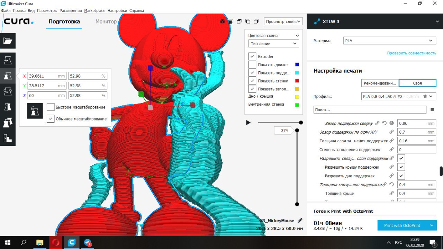The width and height of the screenshot is (443, 249).
Task: Collapse the Цветовая схема panel chevron
Action: pyautogui.click(x=297, y=35)
